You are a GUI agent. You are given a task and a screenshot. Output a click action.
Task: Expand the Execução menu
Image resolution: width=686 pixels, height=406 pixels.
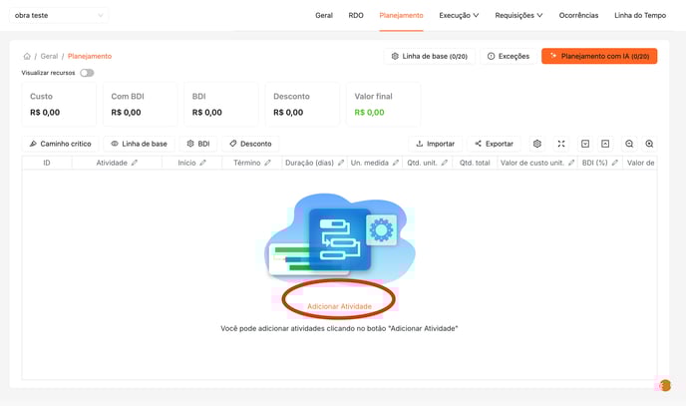tap(459, 16)
